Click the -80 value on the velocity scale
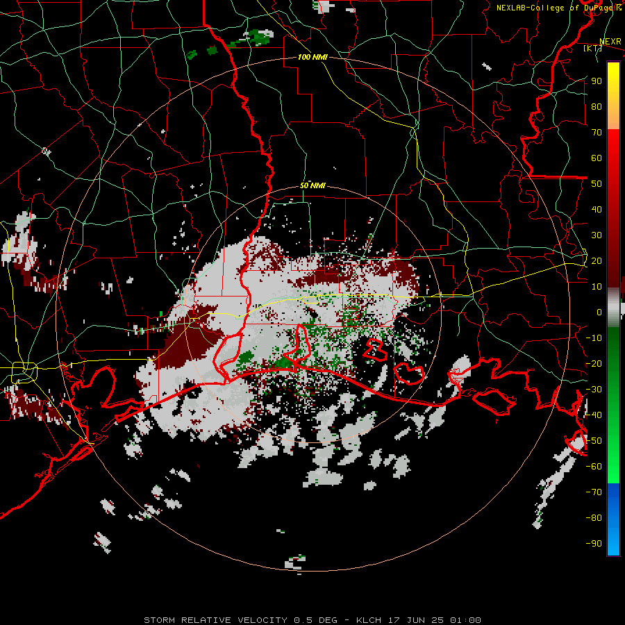The height and width of the screenshot is (625, 625). click(594, 518)
